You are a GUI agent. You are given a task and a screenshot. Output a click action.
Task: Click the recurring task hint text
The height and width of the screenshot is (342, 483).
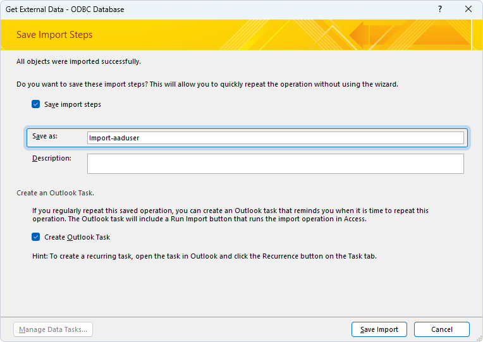point(204,256)
